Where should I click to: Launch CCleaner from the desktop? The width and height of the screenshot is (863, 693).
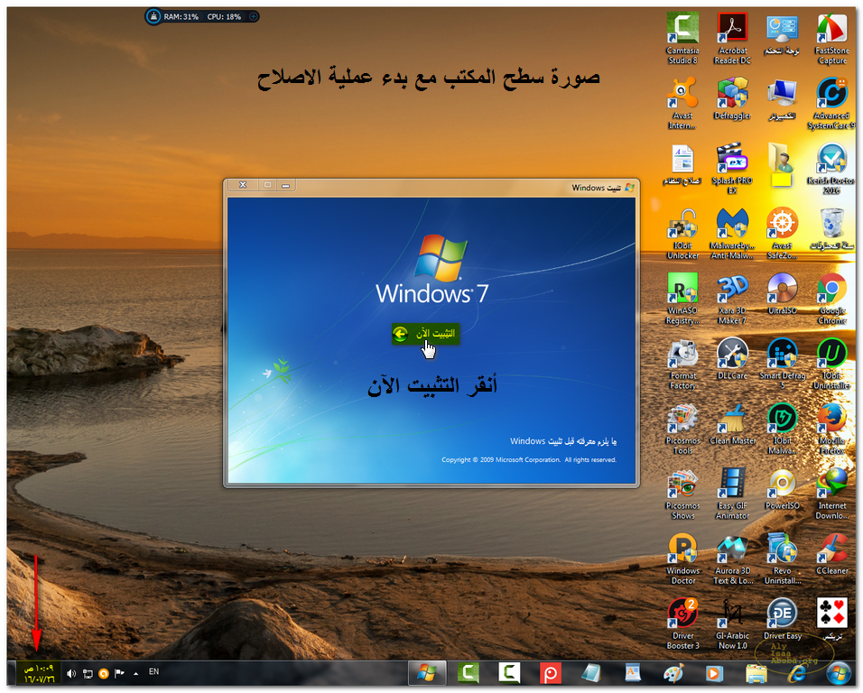coord(831,553)
